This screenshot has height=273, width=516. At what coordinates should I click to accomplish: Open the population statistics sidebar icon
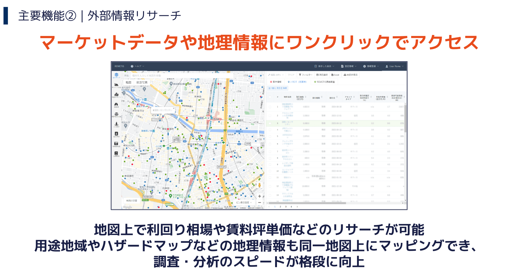pyautogui.click(x=116, y=124)
